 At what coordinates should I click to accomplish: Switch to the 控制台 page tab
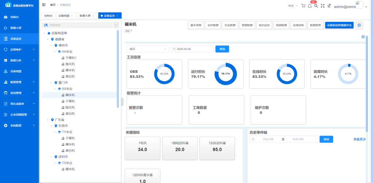pyautogui.click(x=48, y=16)
